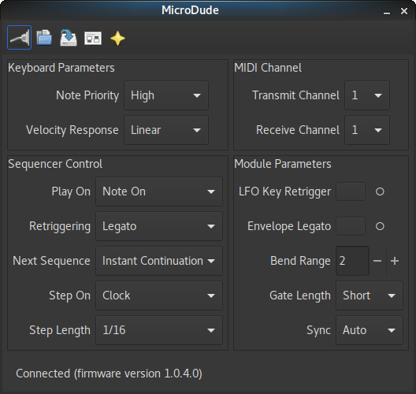
Task: Click the firmware version status text
Action: 109,374
